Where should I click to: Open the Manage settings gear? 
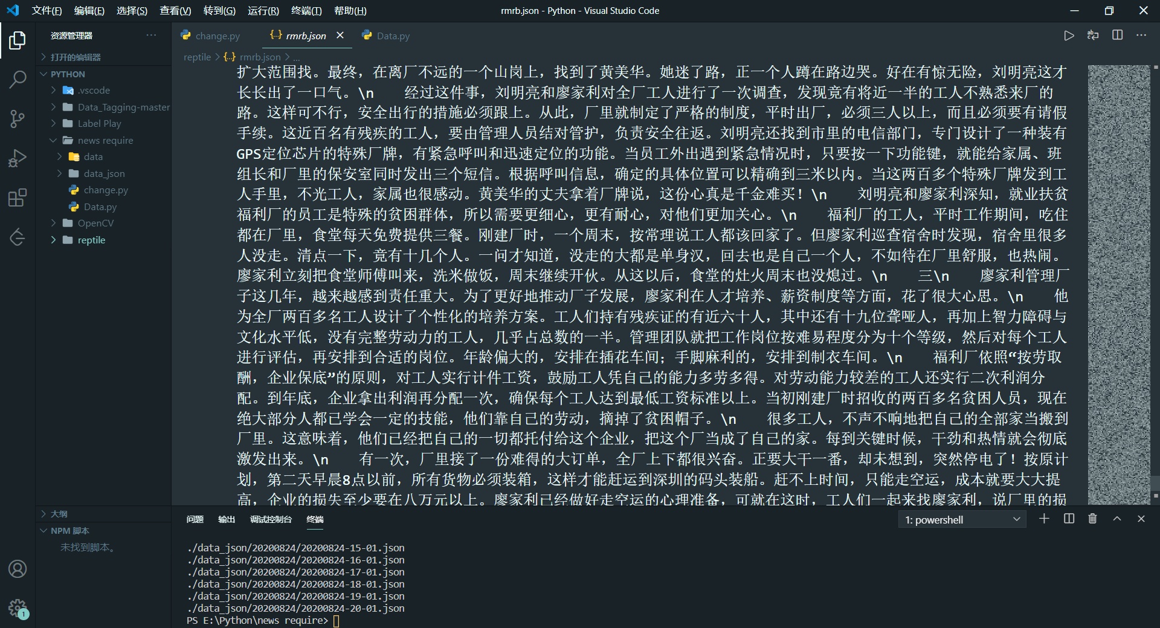tap(18, 608)
